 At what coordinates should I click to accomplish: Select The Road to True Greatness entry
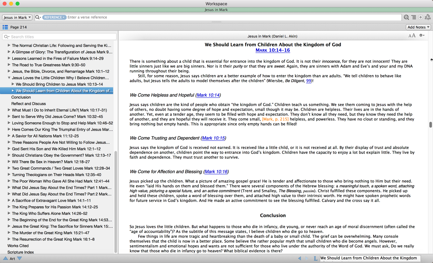click(x=48, y=65)
